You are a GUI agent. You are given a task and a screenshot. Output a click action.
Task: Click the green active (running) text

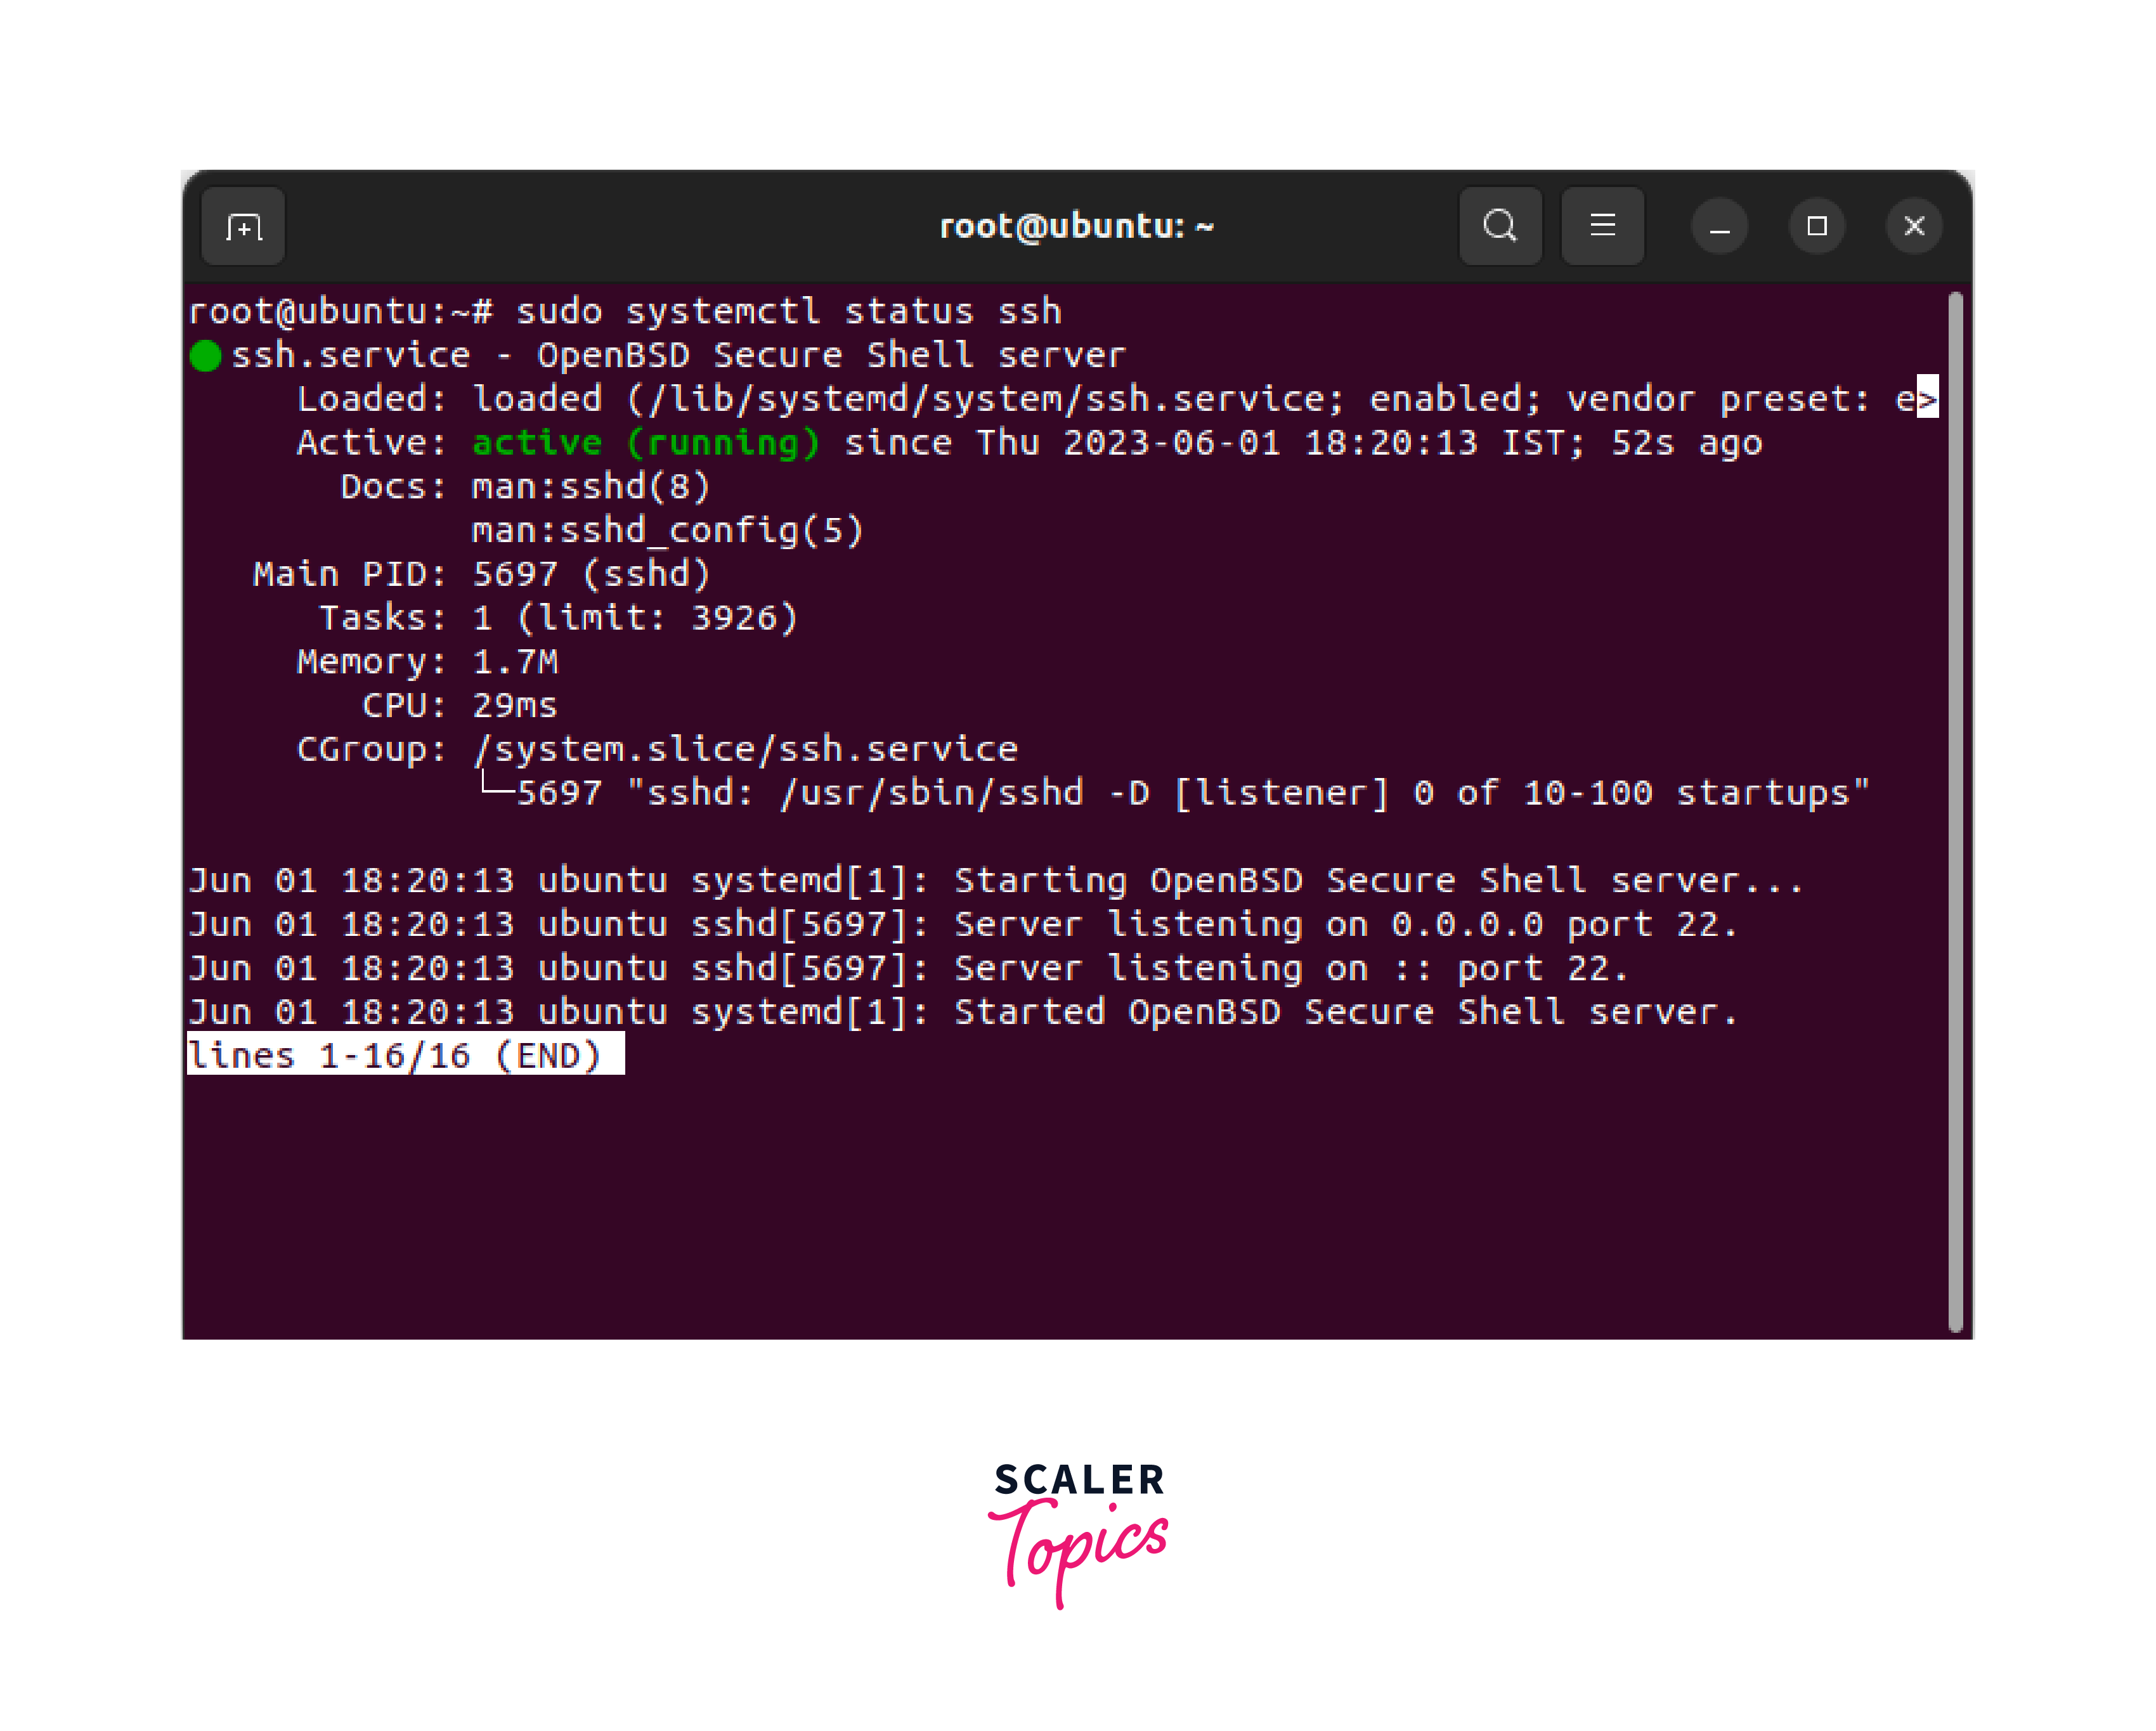pyautogui.click(x=646, y=442)
